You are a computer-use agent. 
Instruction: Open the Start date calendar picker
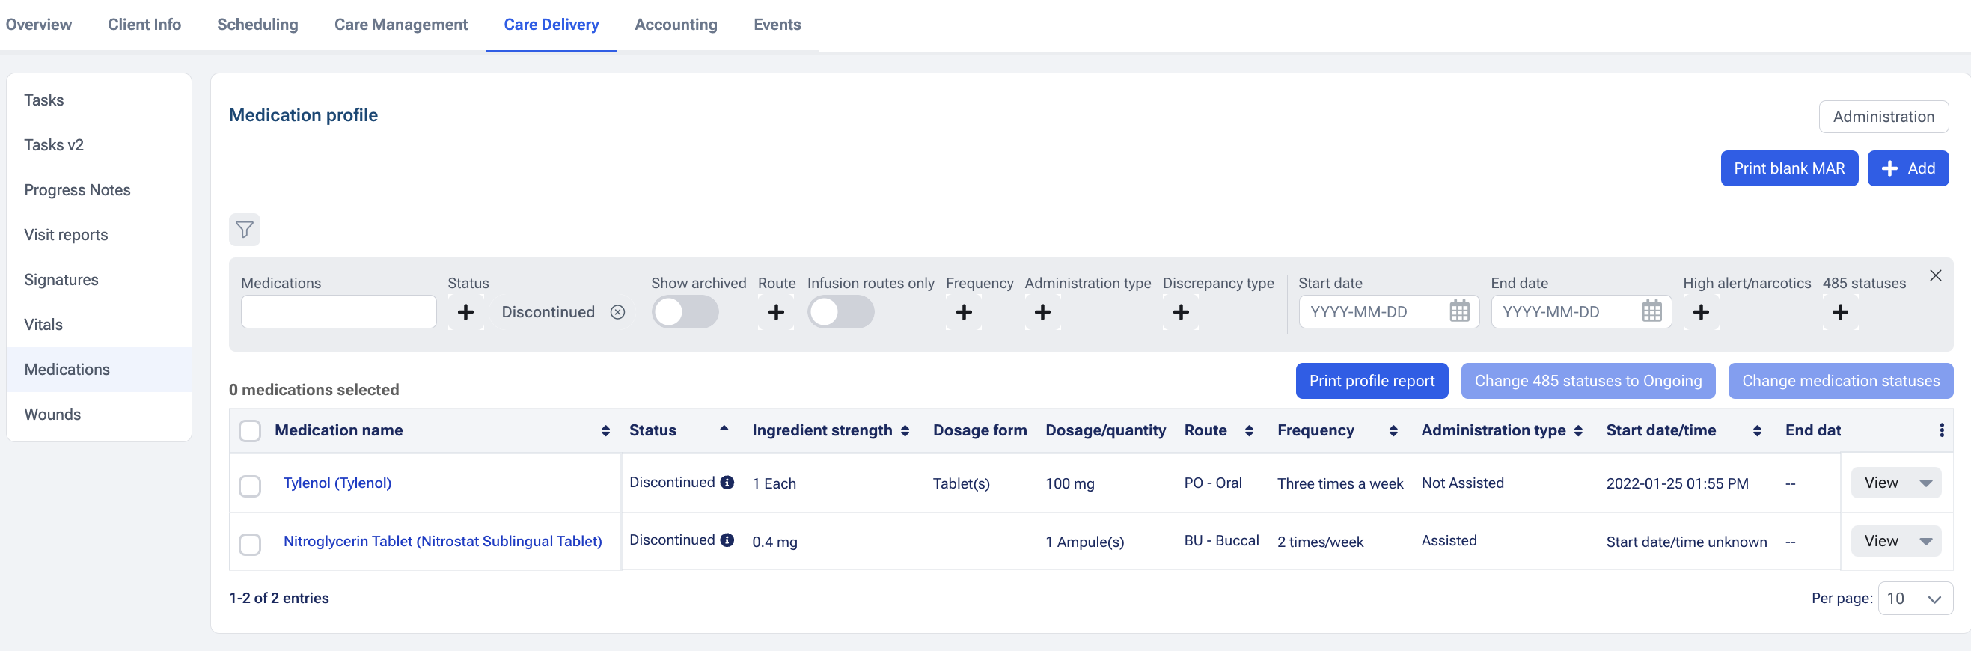click(x=1458, y=312)
